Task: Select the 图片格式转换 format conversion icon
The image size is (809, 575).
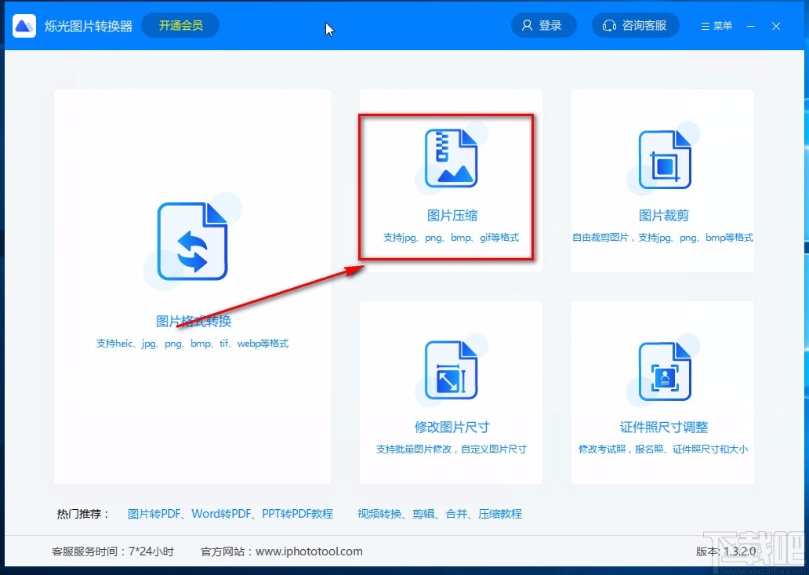Action: [x=192, y=239]
